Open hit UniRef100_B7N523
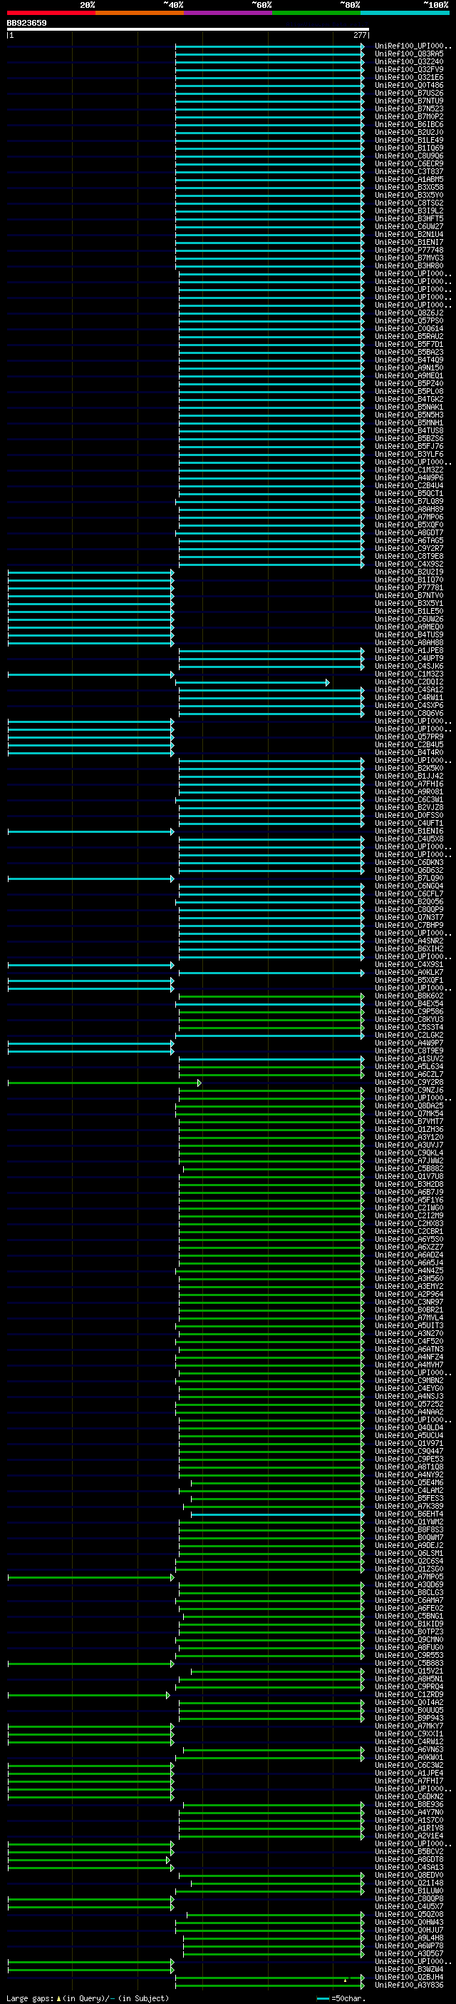The height and width of the screenshot is (2004, 456). (410, 109)
